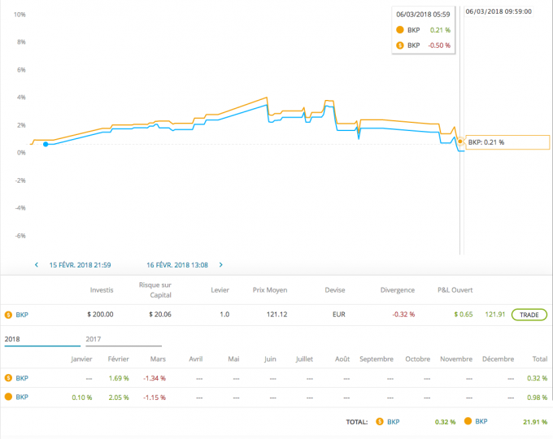
Task: Go to previous date with left chevron
Action: click(x=37, y=265)
